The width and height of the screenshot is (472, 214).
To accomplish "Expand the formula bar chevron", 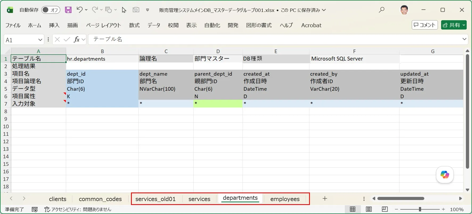I will [x=464, y=39].
